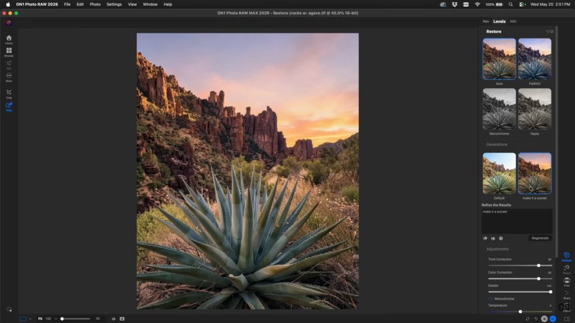Open the Photo menu
575x323 pixels.
95,4
